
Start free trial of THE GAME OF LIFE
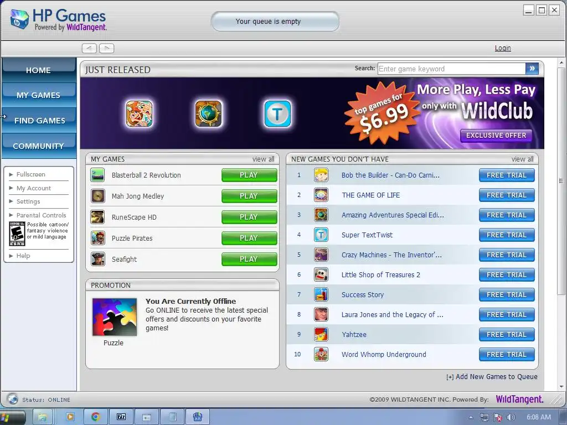point(507,195)
